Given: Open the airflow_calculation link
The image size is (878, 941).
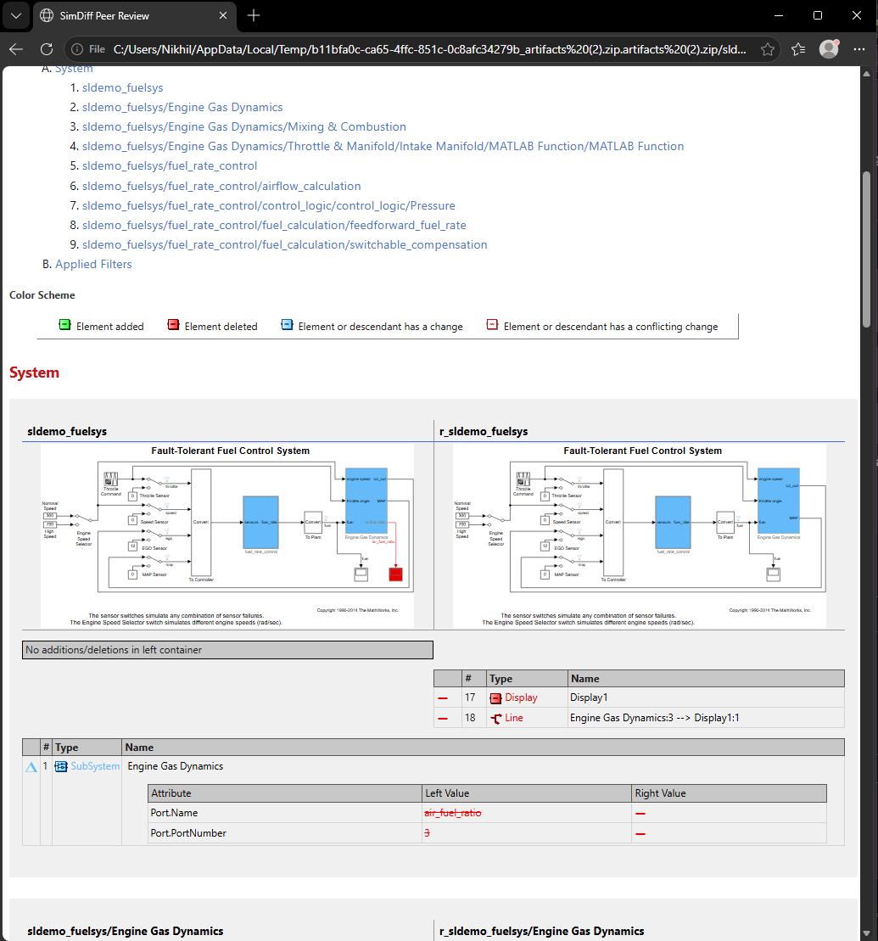Looking at the screenshot, I should click(x=221, y=186).
